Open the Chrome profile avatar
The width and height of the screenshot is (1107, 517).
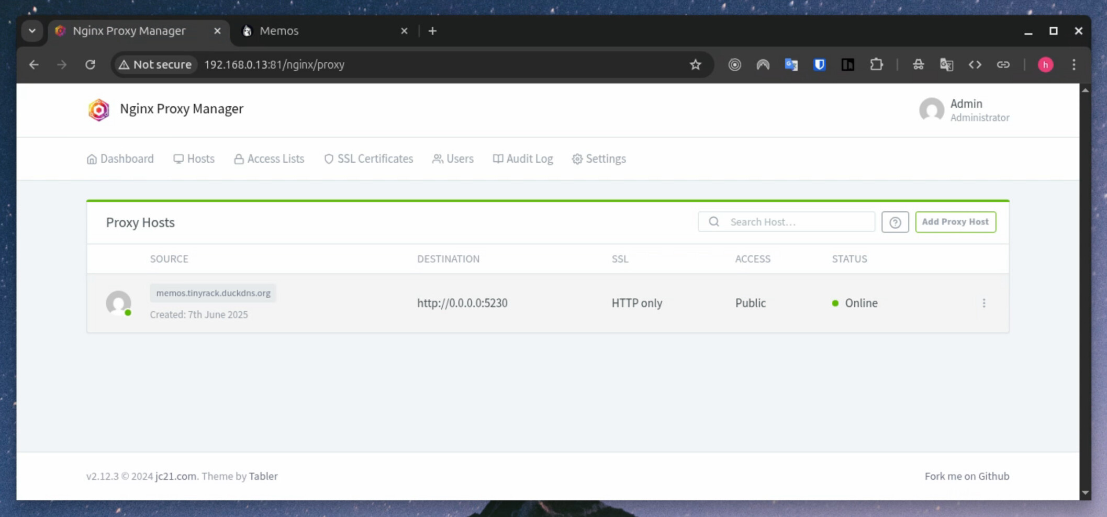[x=1045, y=64]
